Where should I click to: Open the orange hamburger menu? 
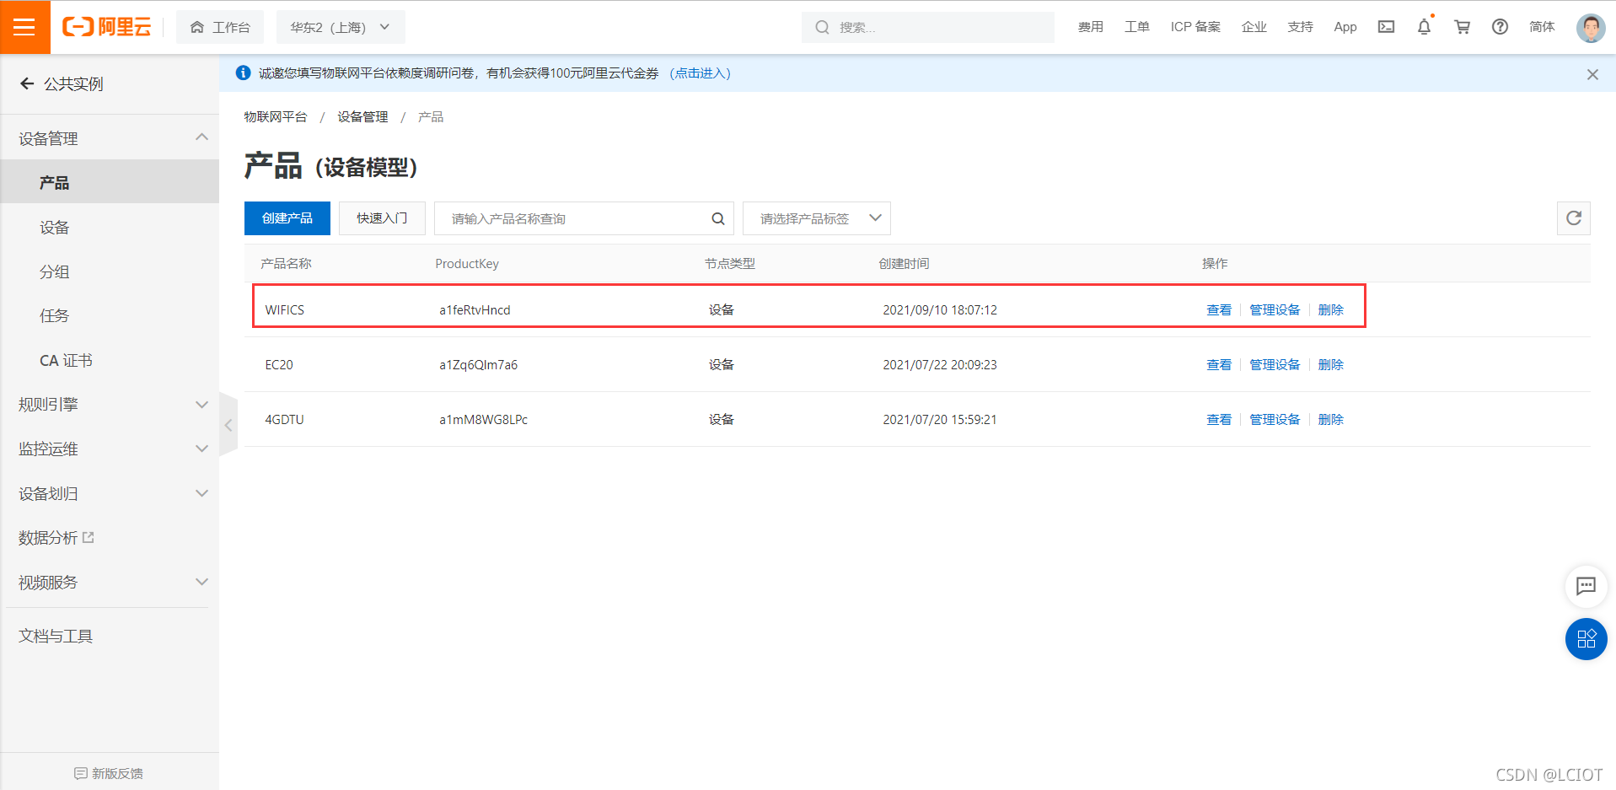click(24, 27)
